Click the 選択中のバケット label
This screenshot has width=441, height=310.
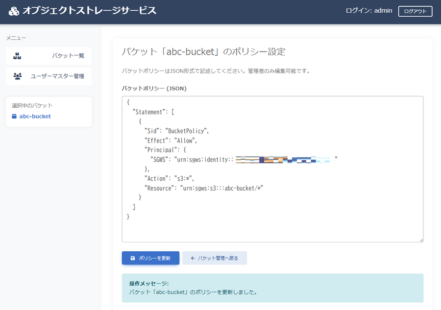(x=32, y=105)
